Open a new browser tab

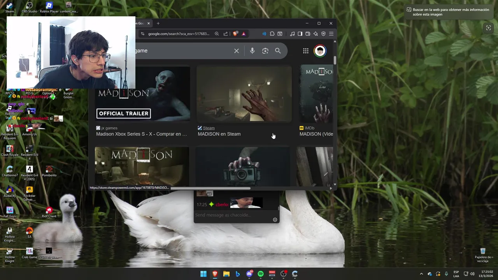[x=158, y=23]
